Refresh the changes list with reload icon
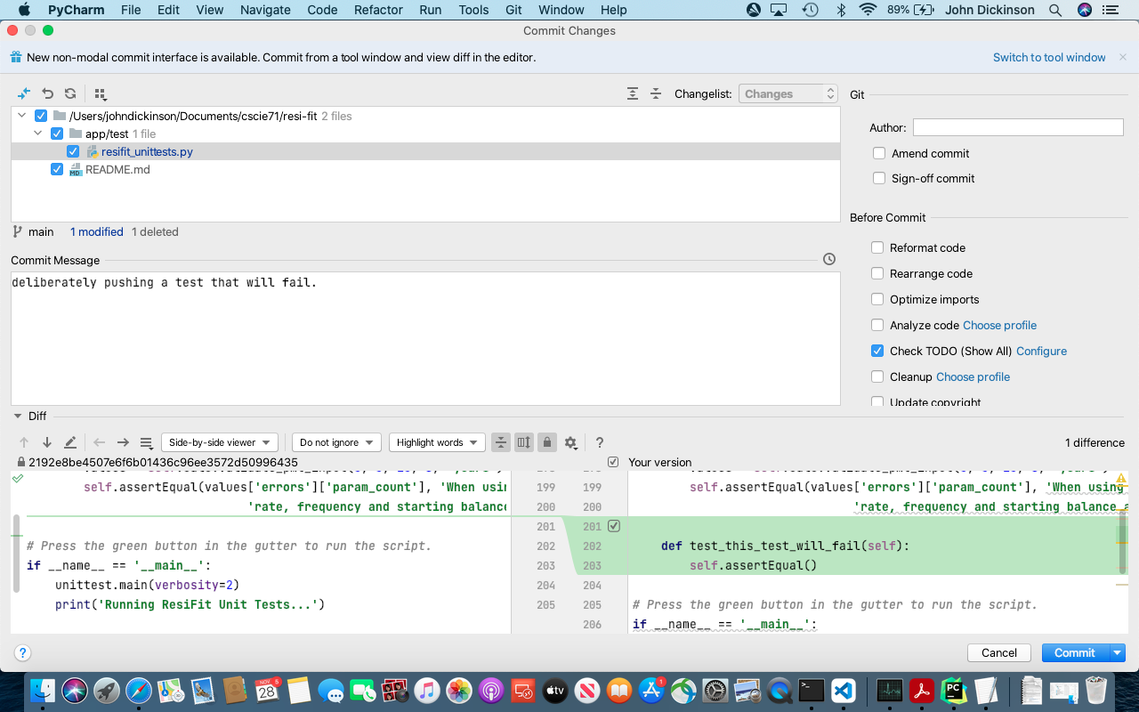 pyautogui.click(x=69, y=93)
